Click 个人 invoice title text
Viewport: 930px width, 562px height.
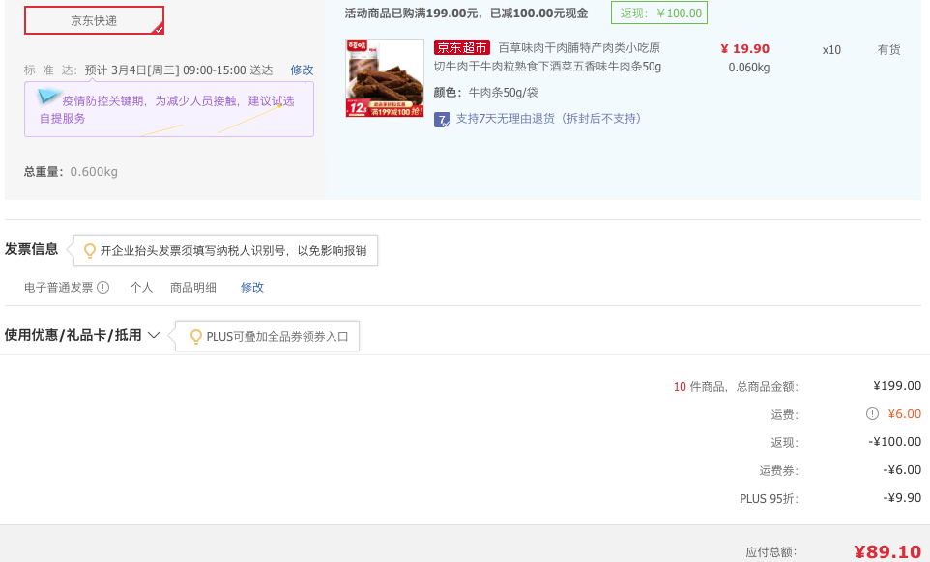point(142,287)
